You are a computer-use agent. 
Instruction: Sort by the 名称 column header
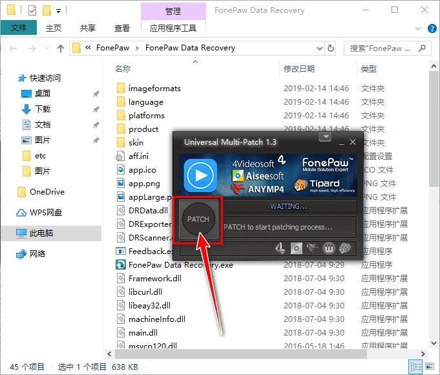pos(123,69)
